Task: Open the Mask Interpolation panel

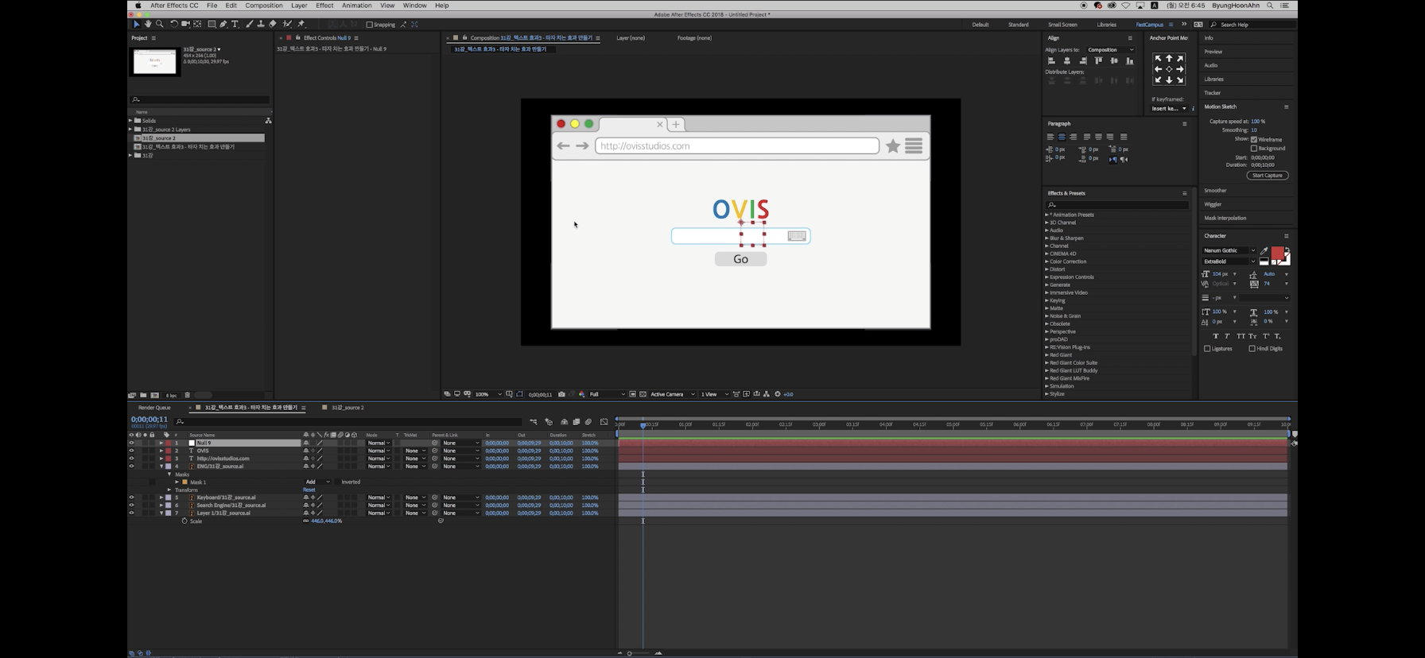Action: click(x=1225, y=218)
